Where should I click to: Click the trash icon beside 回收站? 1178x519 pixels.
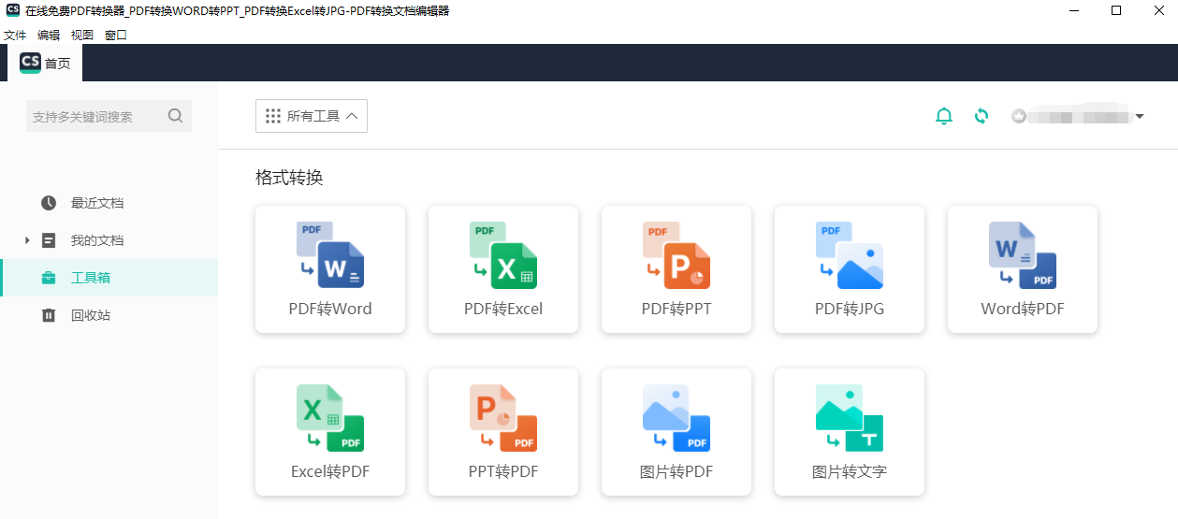tap(49, 315)
